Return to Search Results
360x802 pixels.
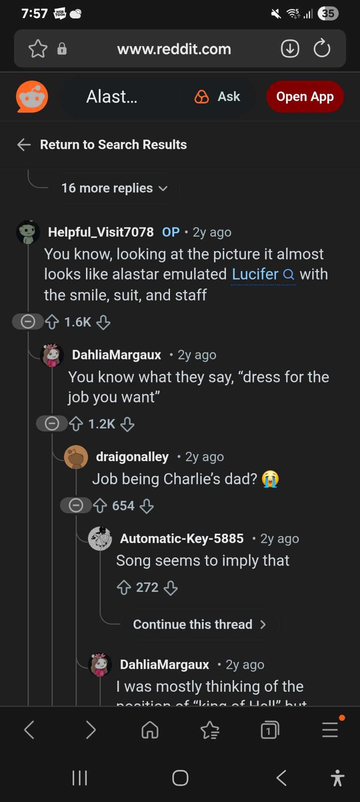point(113,144)
